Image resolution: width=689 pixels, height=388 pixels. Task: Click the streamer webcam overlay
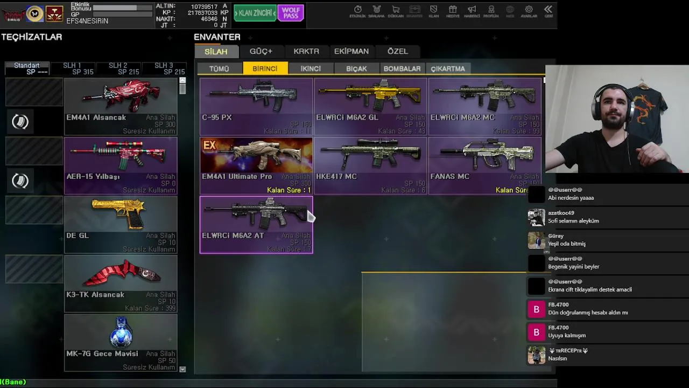(x=617, y=119)
